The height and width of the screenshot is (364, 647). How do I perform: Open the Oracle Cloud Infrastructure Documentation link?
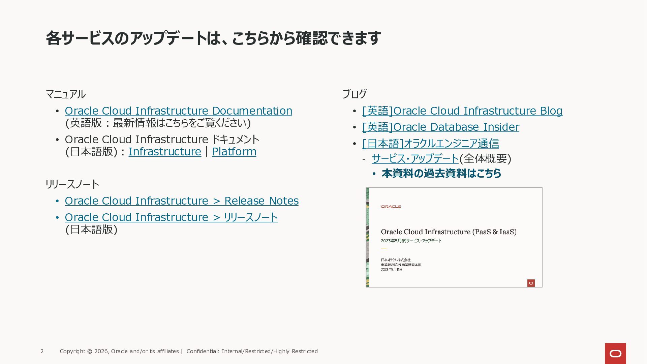click(x=178, y=111)
